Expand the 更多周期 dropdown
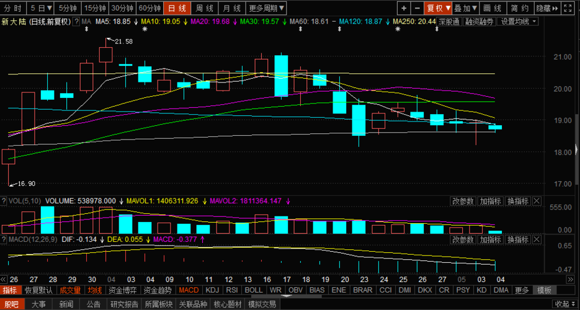This screenshot has height=310, width=580. (267, 8)
